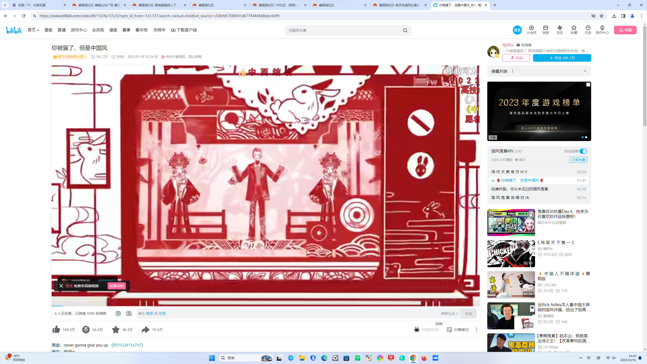
Task: Open File Explorer from taskbar
Action: coord(302,358)
